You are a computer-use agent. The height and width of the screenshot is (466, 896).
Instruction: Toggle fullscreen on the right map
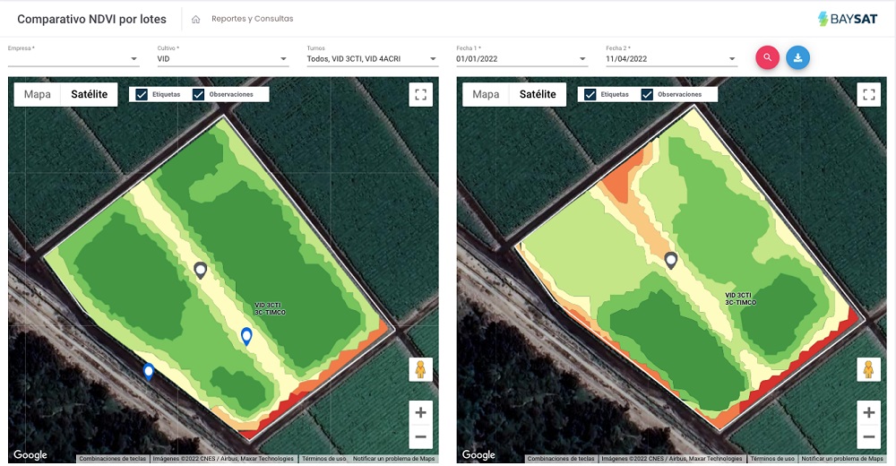pyautogui.click(x=867, y=94)
